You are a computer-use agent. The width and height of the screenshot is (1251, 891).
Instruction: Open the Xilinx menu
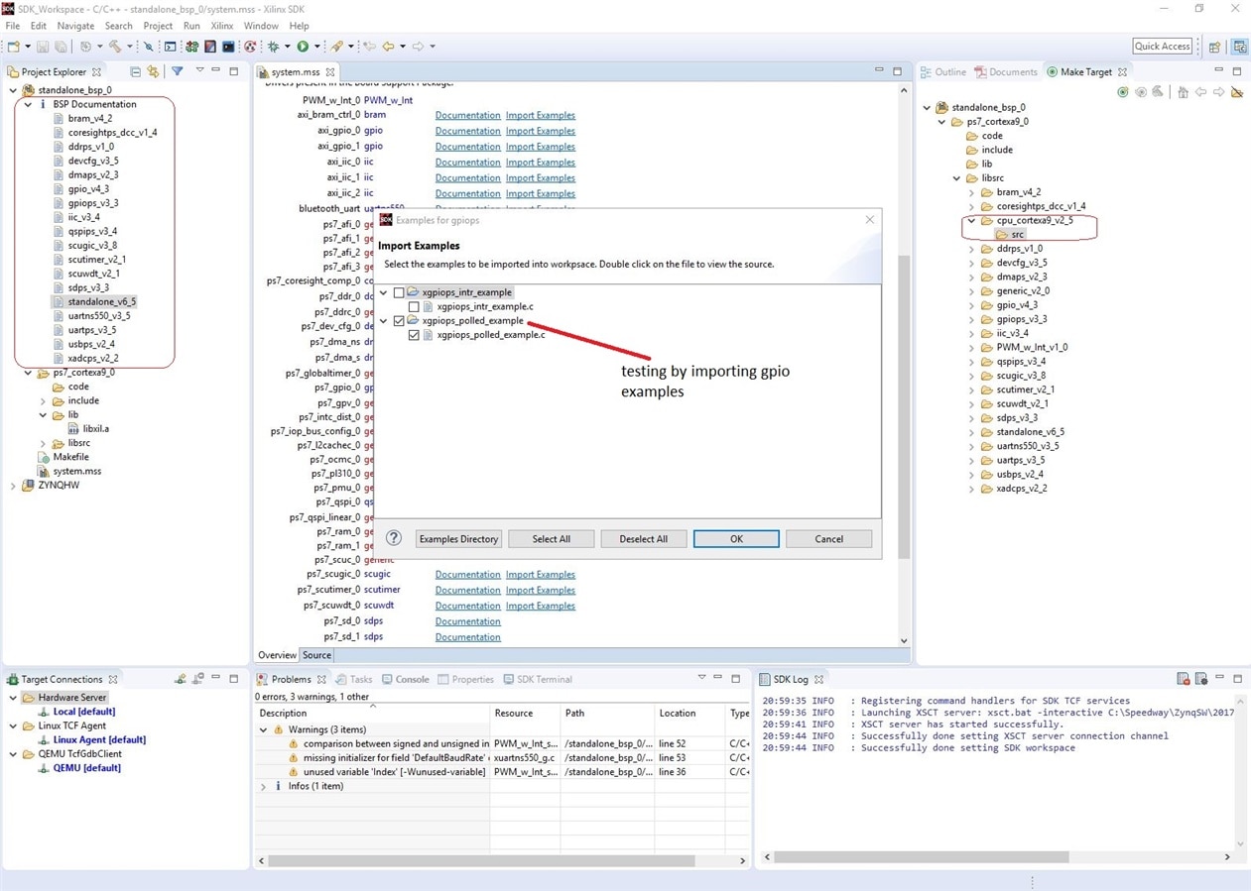[x=221, y=26]
